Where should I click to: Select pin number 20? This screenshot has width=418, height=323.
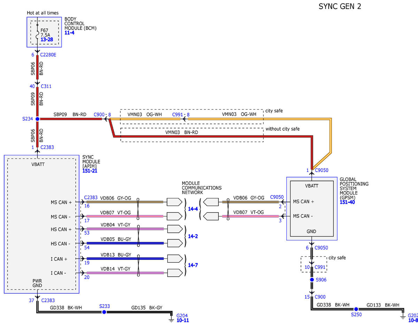click(87, 277)
